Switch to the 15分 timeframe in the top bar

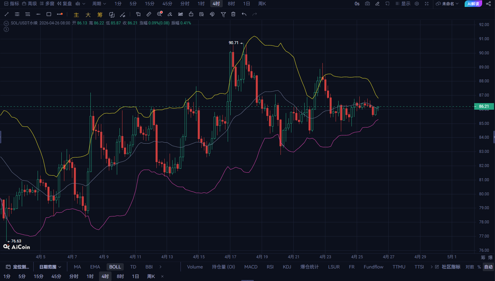[149, 4]
